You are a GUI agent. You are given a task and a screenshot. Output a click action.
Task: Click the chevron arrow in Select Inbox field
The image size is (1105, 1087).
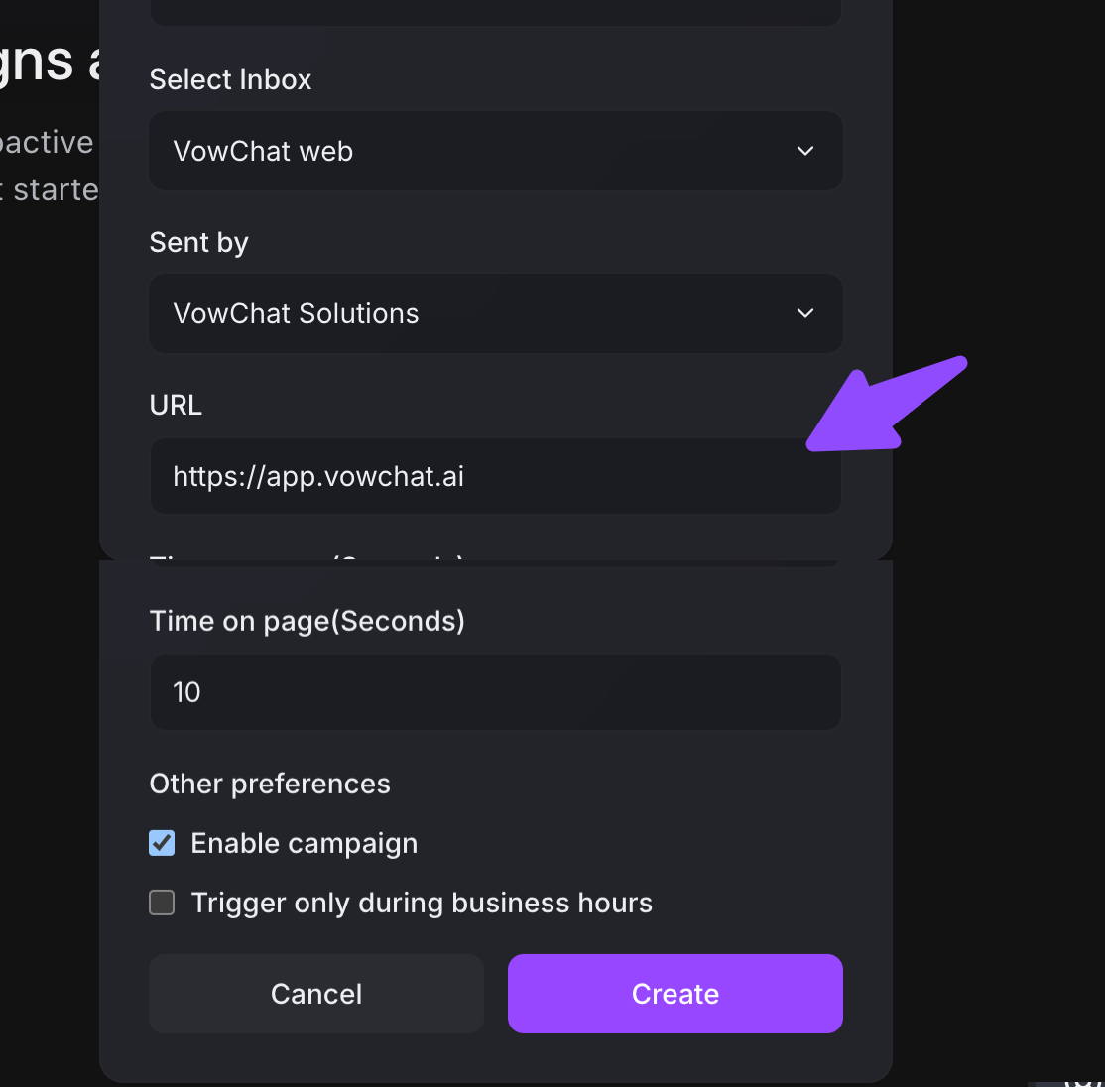(x=805, y=151)
